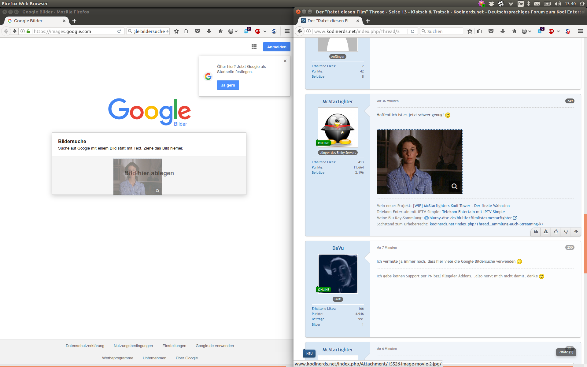The image size is (587, 367).
Task: Open new tab in Google Bilder window
Action: click(x=74, y=21)
